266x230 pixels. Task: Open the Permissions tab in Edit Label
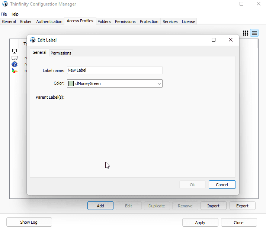[61, 53]
